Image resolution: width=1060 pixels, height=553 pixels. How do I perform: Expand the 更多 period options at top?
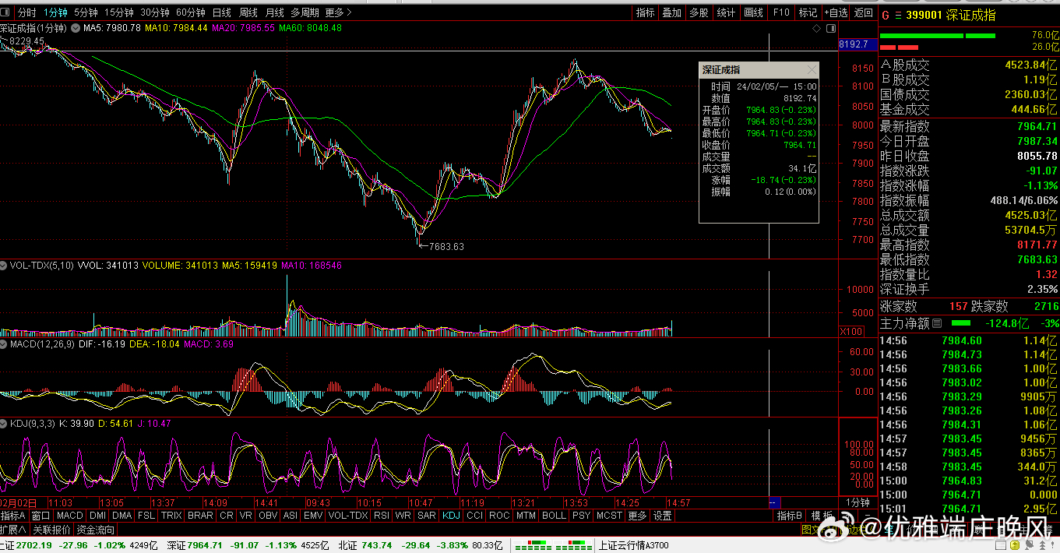click(337, 12)
